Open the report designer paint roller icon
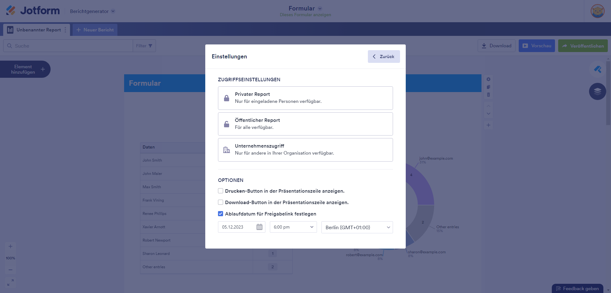The height and width of the screenshot is (293, 611). tap(598, 69)
